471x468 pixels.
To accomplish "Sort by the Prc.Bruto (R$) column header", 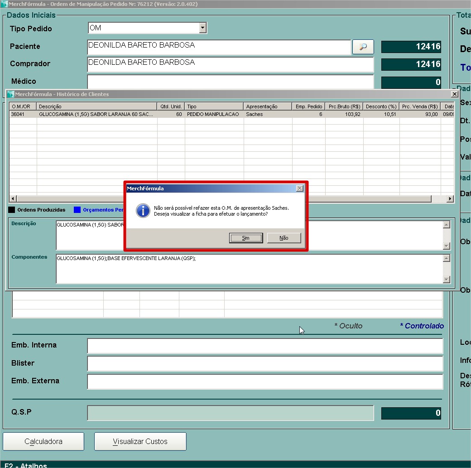I will 344,106.
